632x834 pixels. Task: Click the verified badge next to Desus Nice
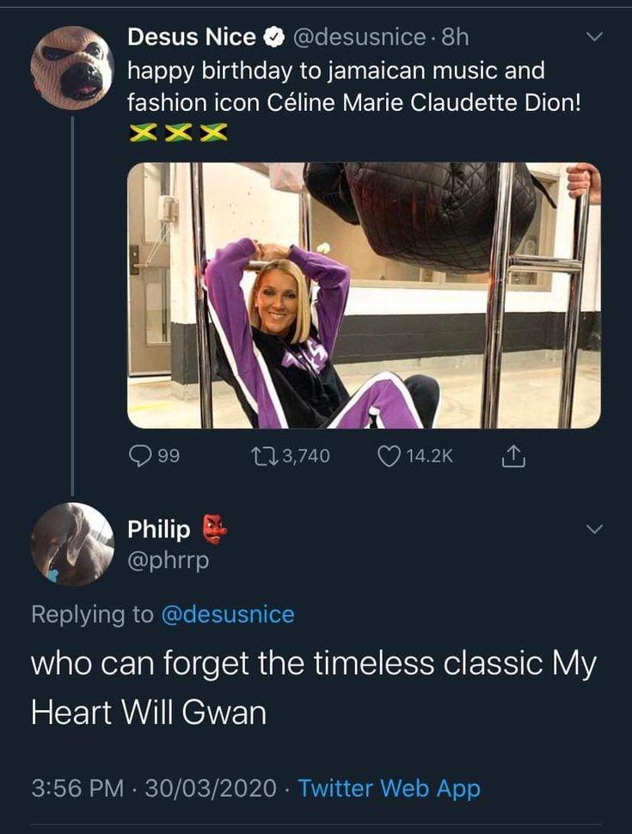click(x=273, y=38)
